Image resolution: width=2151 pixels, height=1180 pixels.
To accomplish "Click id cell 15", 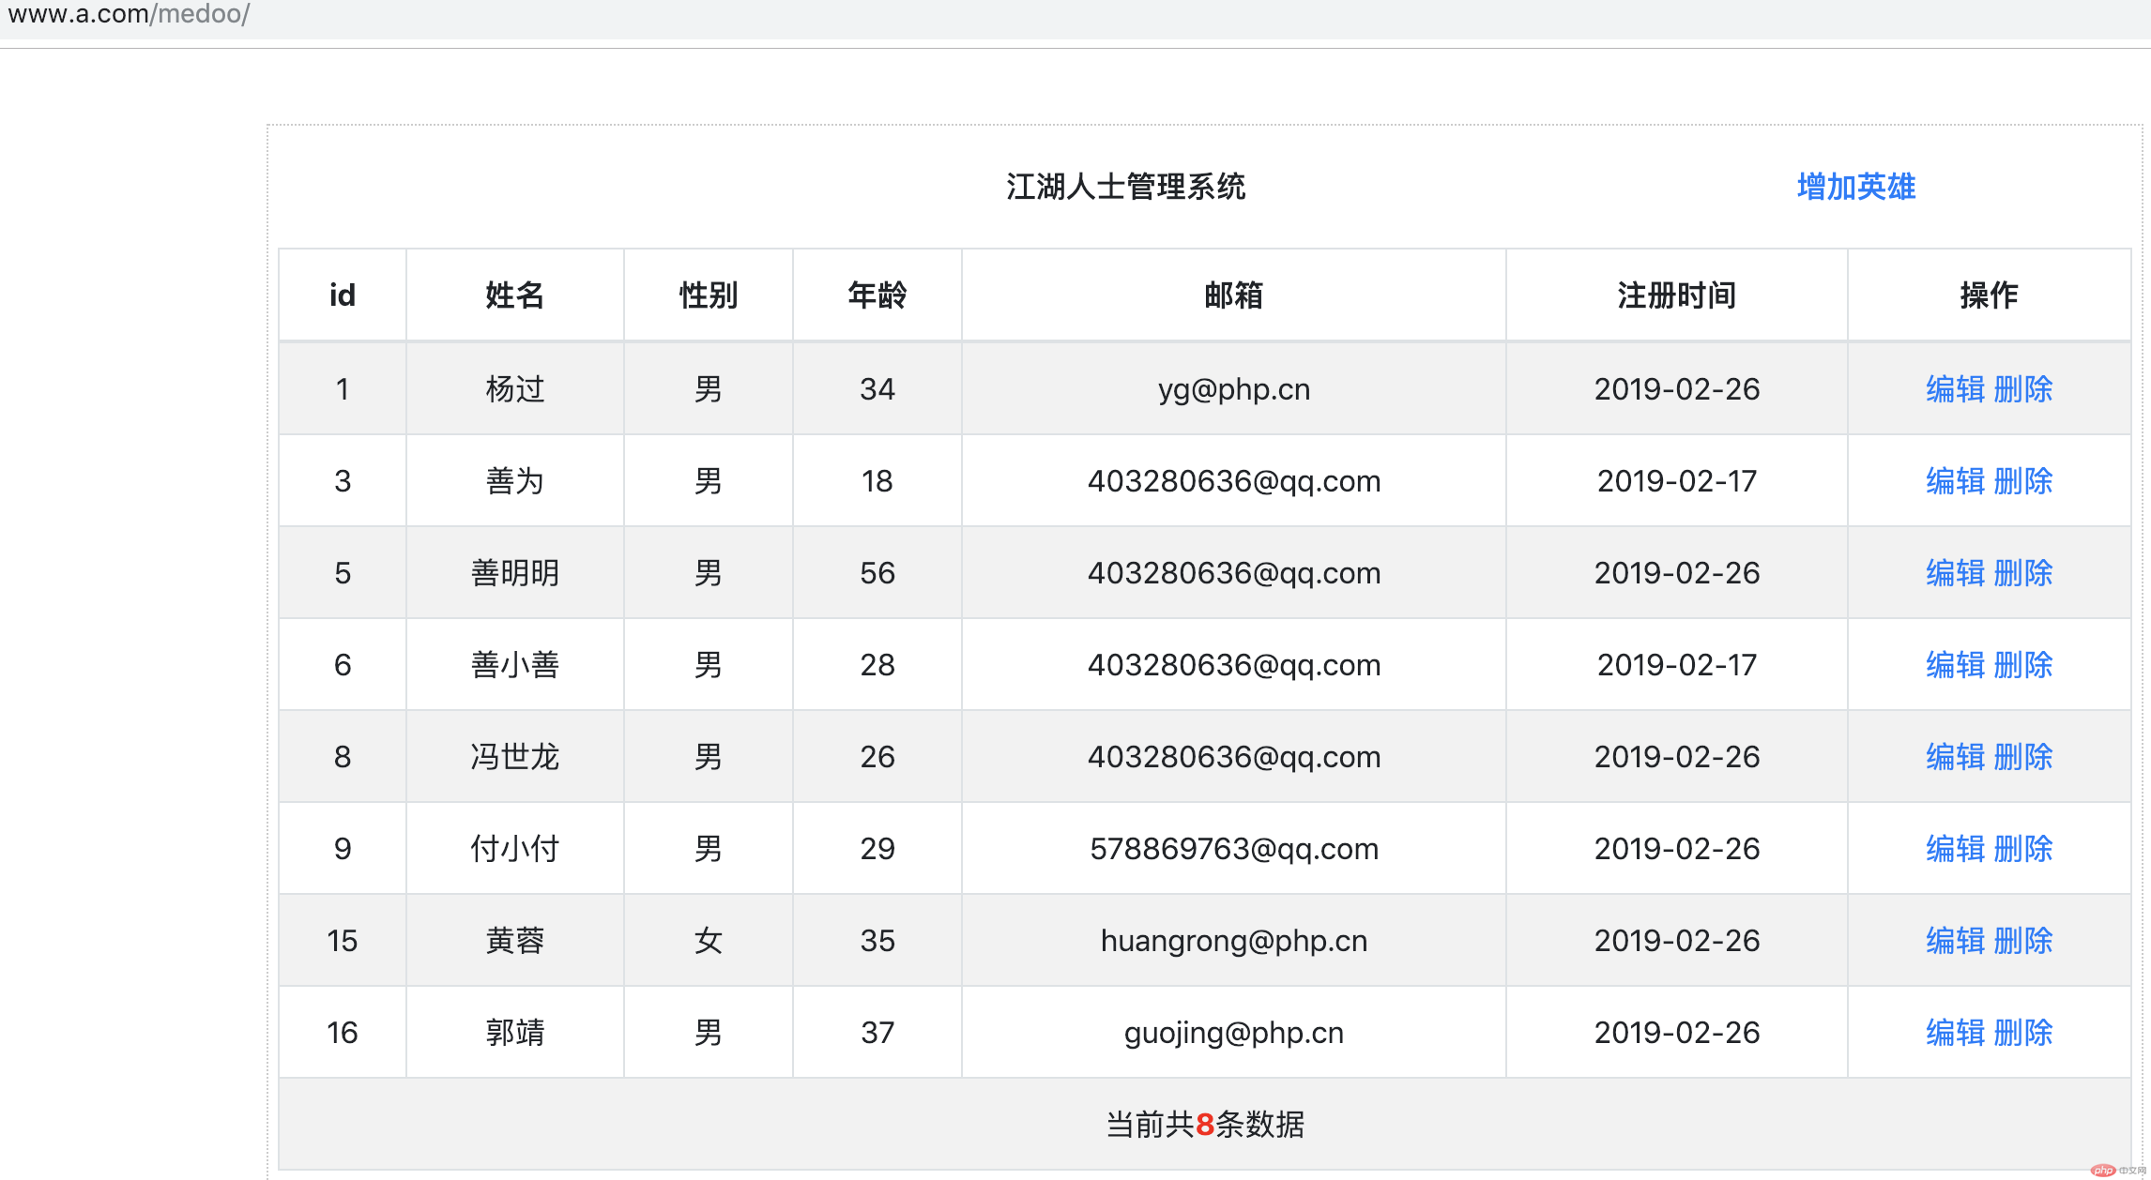I will (343, 941).
